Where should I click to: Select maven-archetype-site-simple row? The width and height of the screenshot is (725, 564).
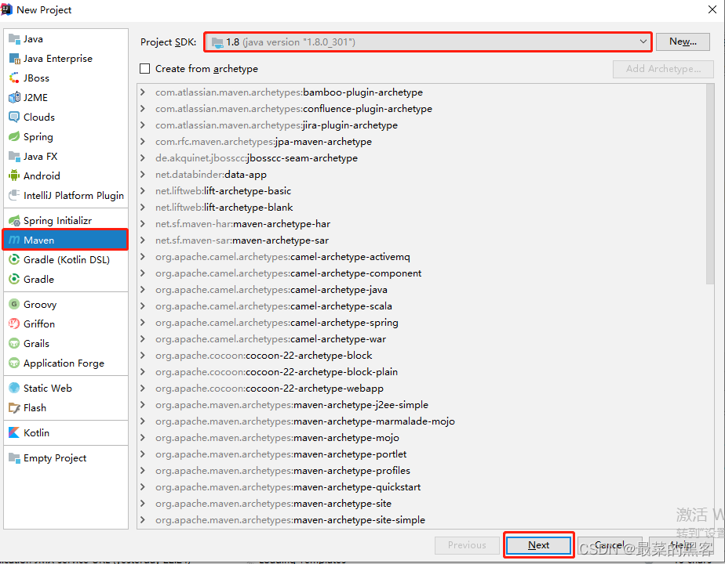click(x=421, y=520)
